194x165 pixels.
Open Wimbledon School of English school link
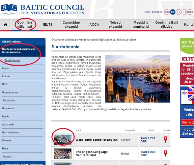click(x=96, y=140)
